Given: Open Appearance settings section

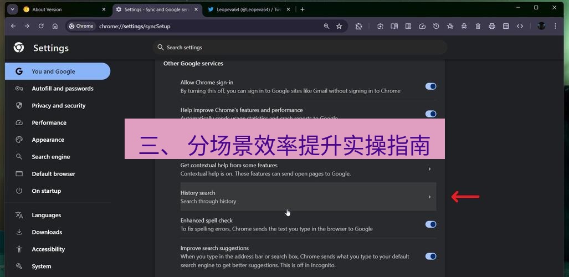Looking at the screenshot, I should pos(57,140).
